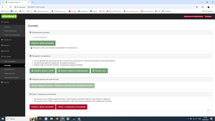Open Telegram from taskbar
The width and height of the screenshot is (215, 121).
[x=79, y=119]
